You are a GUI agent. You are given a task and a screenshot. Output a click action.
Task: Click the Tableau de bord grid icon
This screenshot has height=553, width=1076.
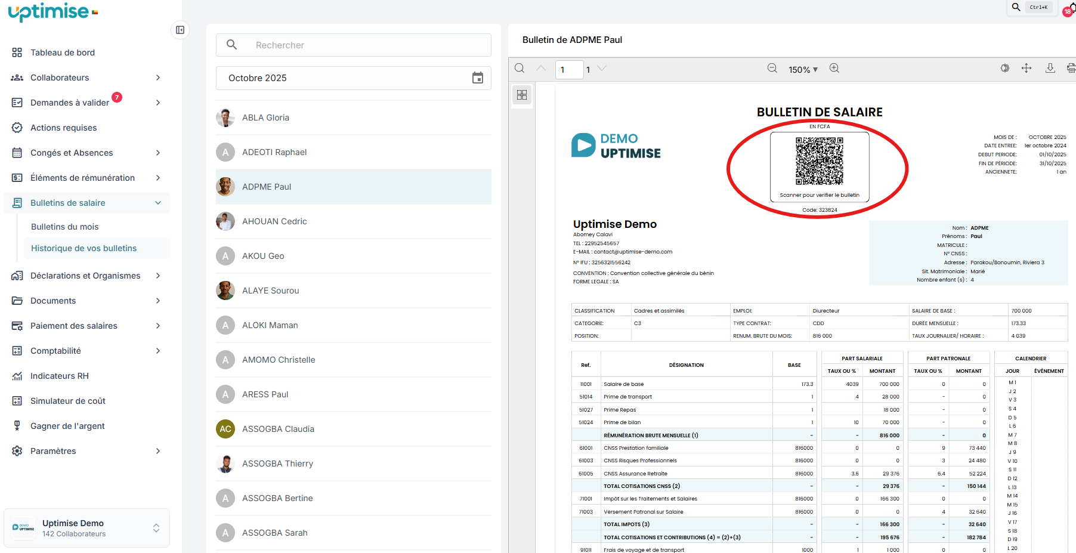[17, 52]
